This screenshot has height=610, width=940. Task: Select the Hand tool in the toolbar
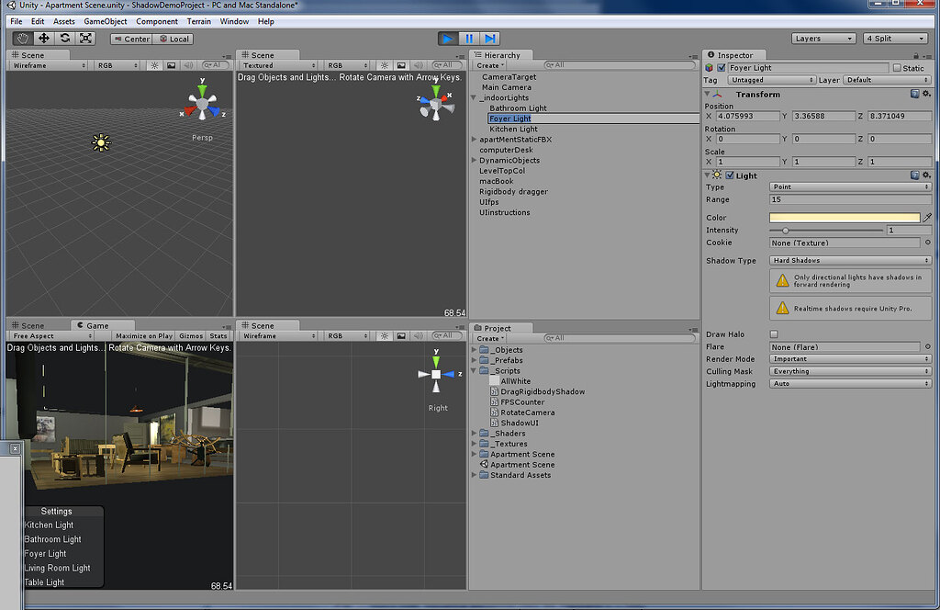coord(21,39)
